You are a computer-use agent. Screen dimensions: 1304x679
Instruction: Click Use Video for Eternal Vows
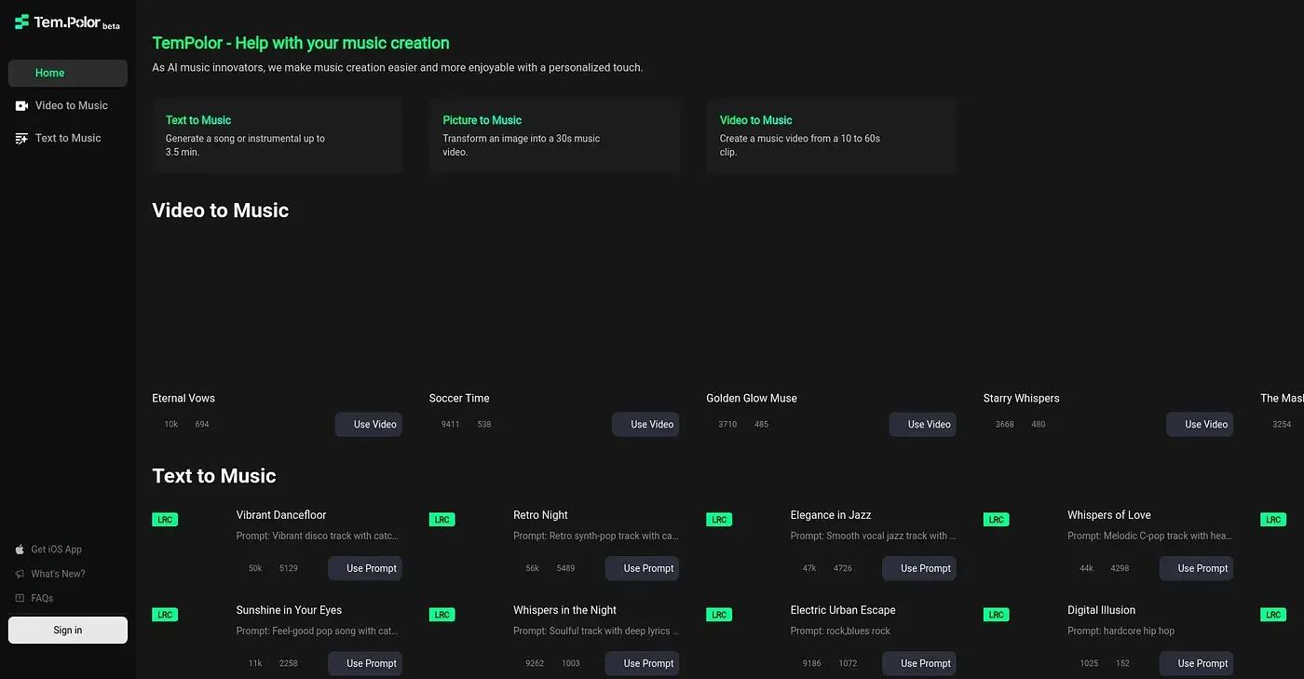click(369, 425)
